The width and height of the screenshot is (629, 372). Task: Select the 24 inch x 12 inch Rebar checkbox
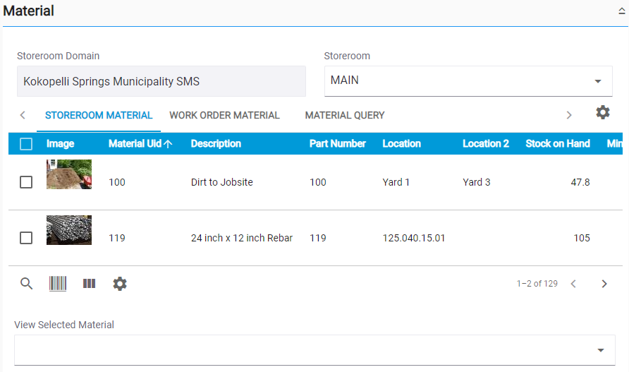[26, 238]
